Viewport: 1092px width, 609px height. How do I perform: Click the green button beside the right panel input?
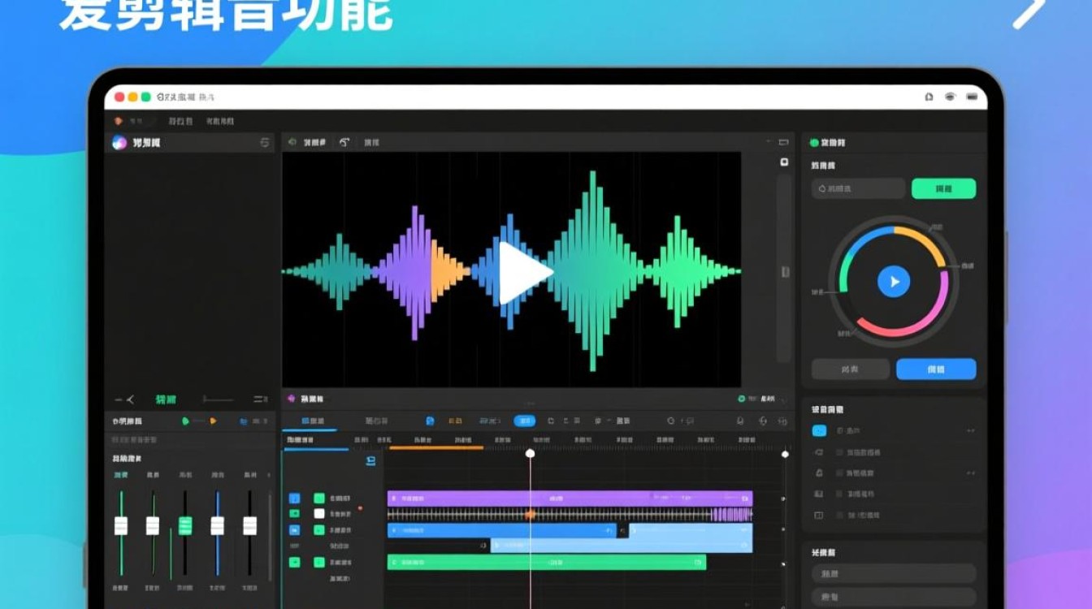[943, 188]
